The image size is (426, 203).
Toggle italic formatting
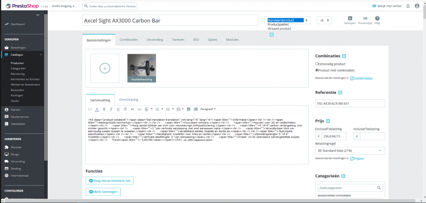[111, 109]
